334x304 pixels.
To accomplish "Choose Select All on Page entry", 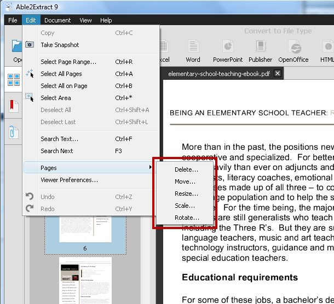I will (x=91, y=86).
